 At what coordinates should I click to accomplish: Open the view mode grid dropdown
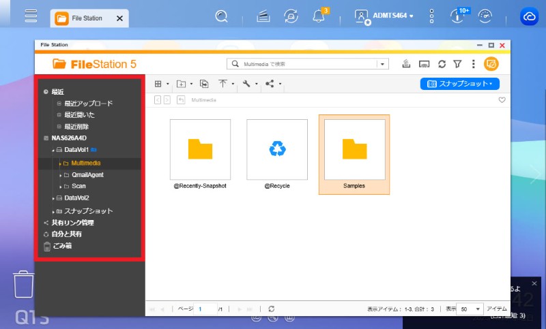tap(160, 84)
